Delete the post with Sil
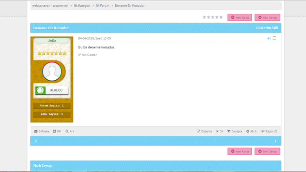Image resolution: width=306 pixels, height=172 pixels. [x=220, y=131]
